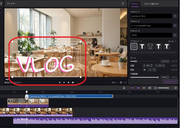Click the timeline playhead marker
Image resolution: width=180 pixels, height=128 pixels.
tap(27, 92)
